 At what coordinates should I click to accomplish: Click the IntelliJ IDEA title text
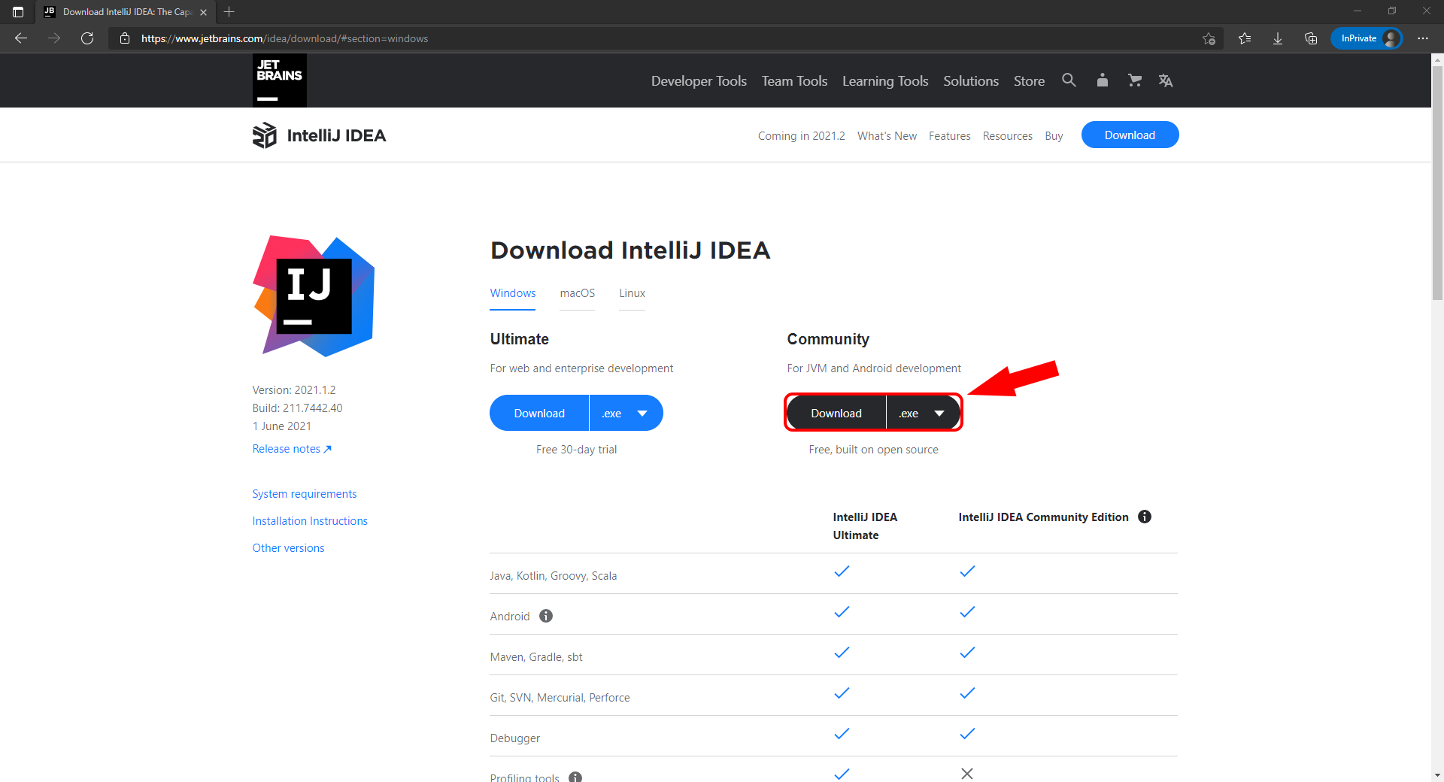click(x=336, y=135)
